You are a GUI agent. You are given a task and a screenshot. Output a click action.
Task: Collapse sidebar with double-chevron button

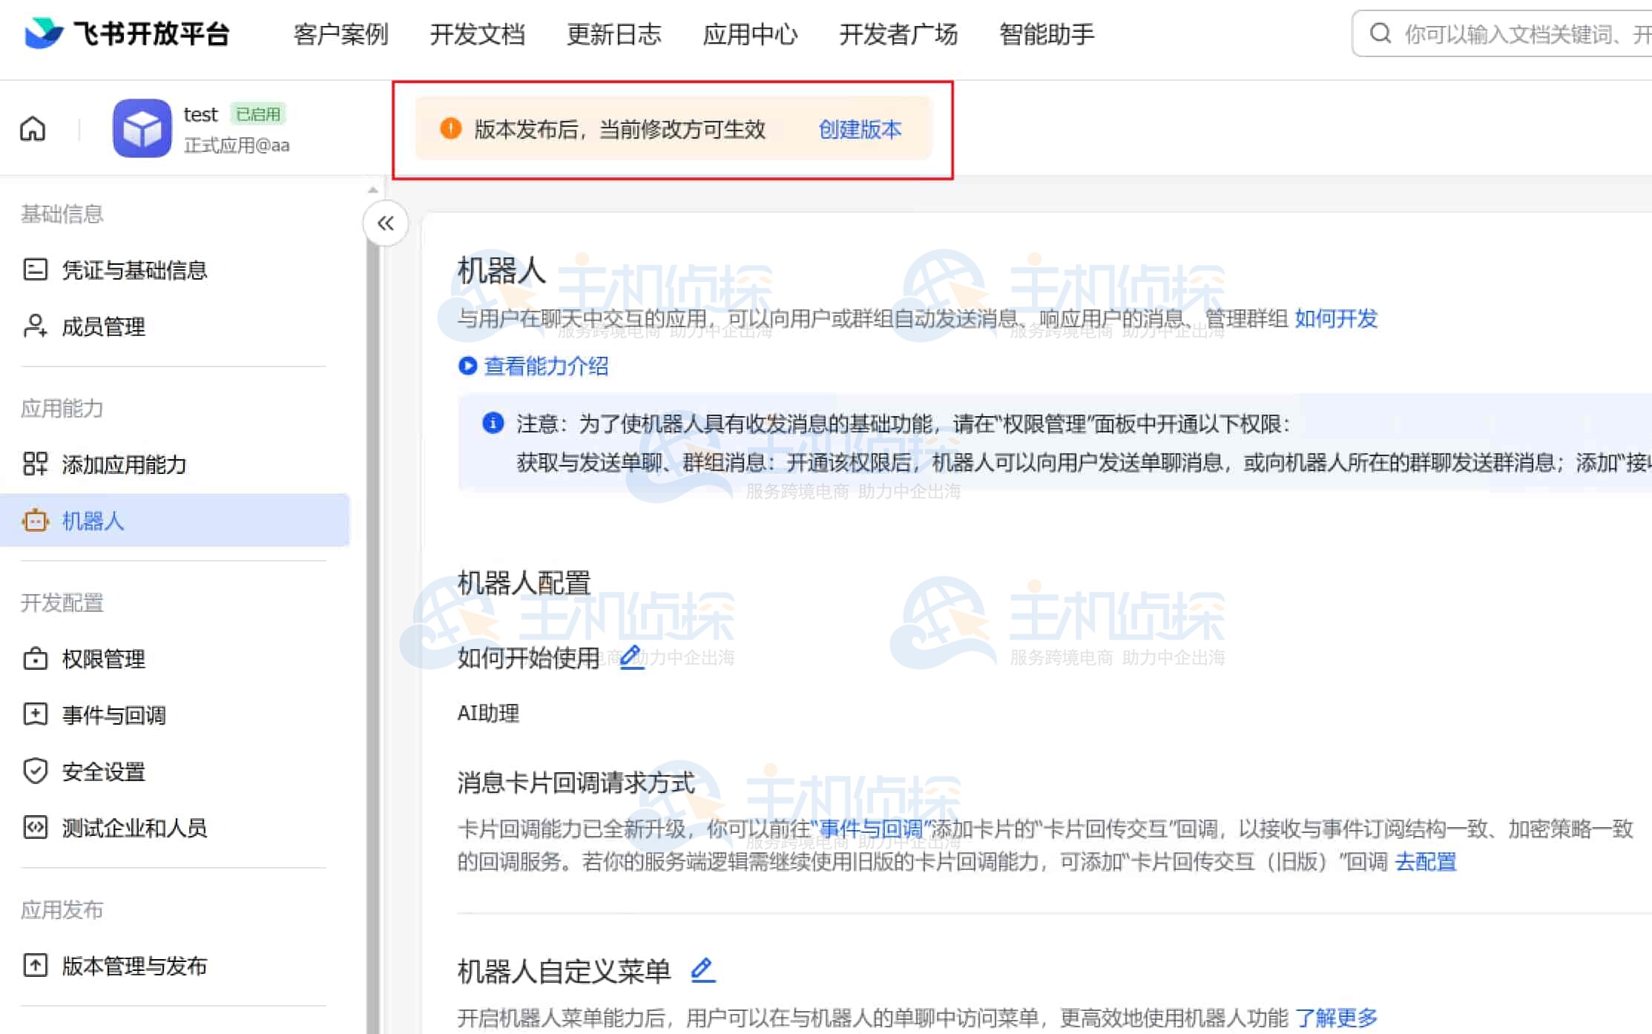pos(385,223)
